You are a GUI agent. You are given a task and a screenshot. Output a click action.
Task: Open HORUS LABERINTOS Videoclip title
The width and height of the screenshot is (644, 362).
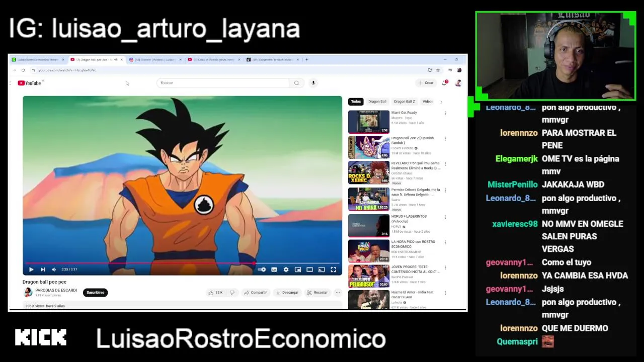[409, 219]
